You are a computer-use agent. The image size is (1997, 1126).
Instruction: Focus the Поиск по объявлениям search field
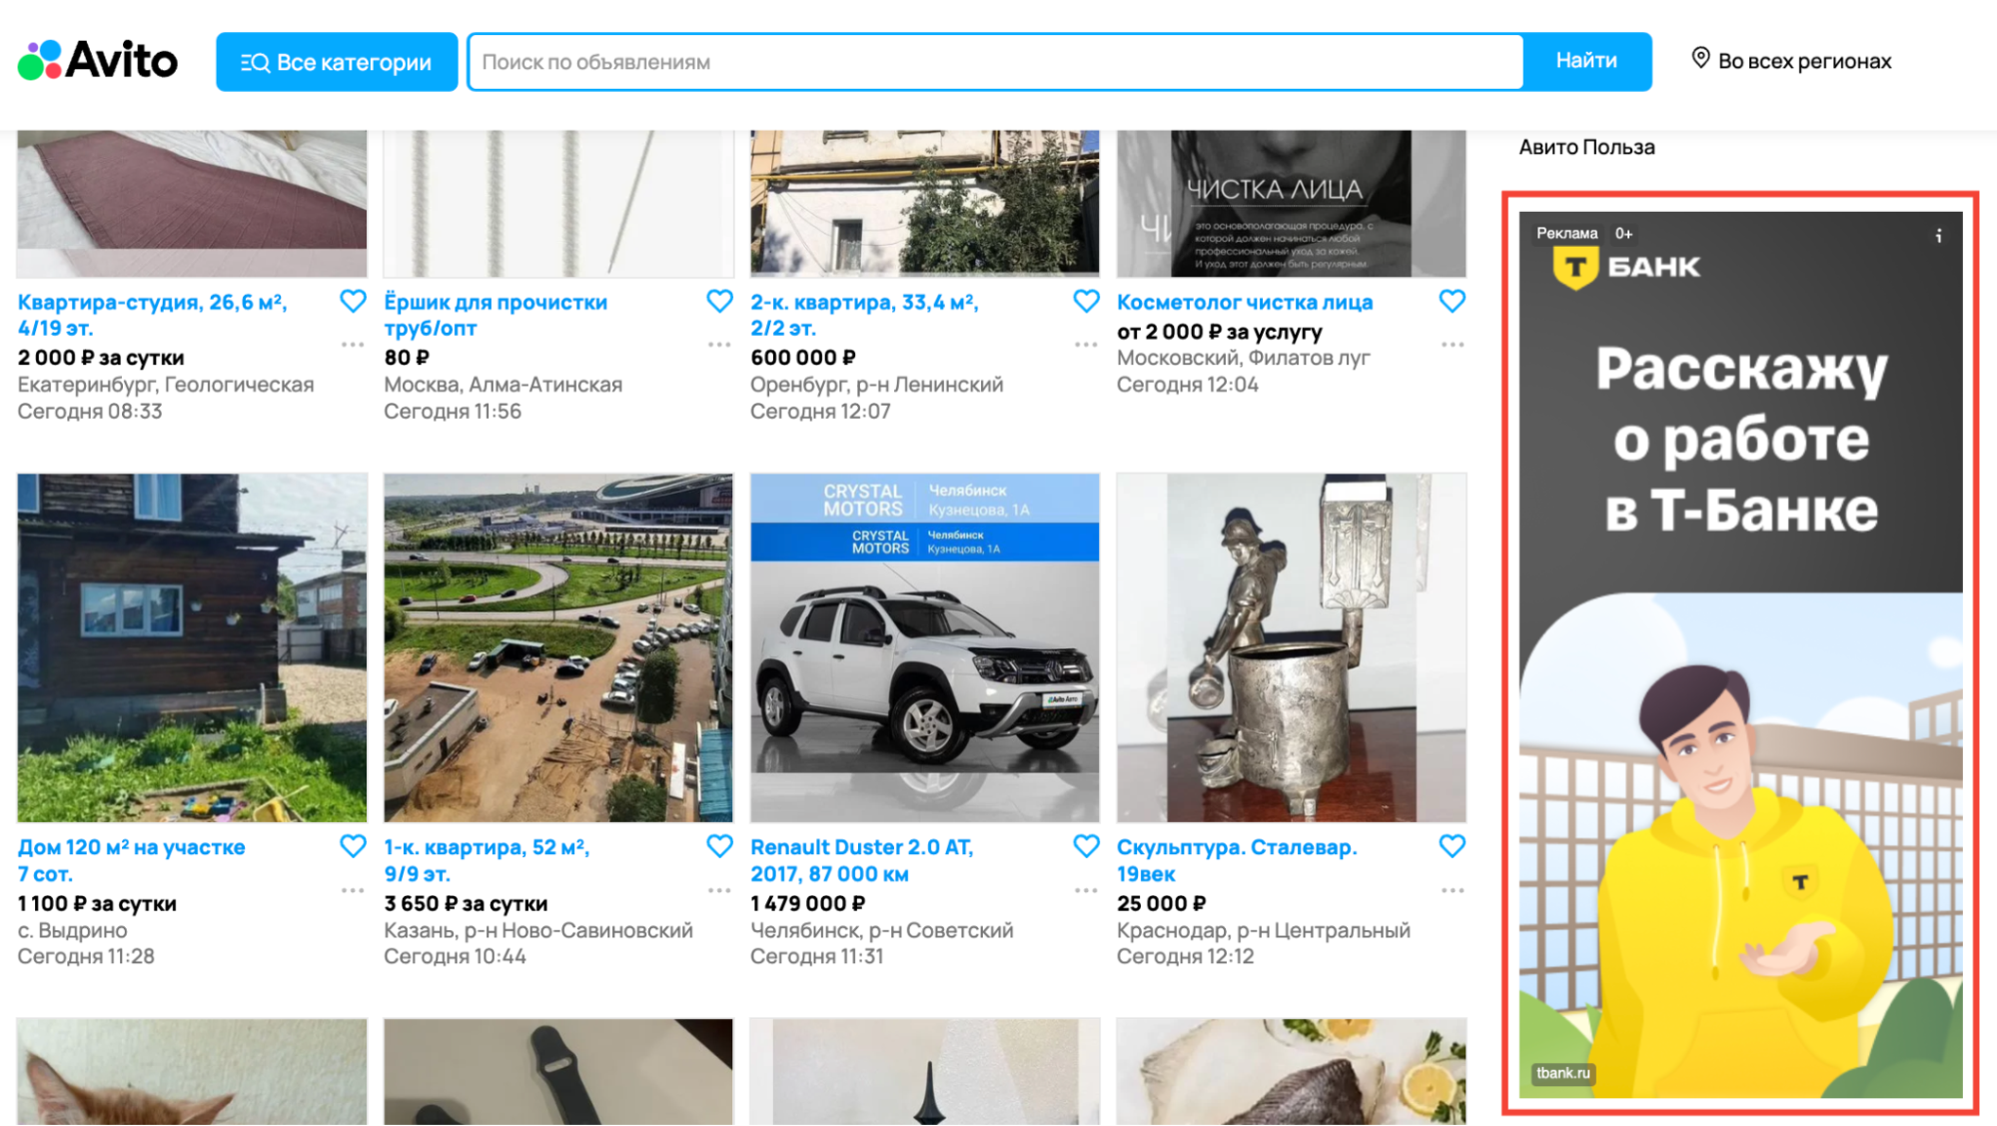[996, 62]
